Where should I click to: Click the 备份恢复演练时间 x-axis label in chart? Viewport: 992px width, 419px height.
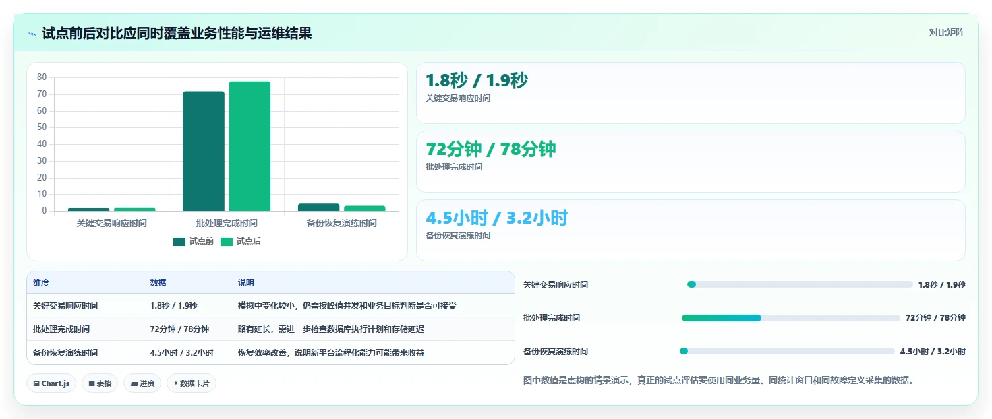(341, 223)
